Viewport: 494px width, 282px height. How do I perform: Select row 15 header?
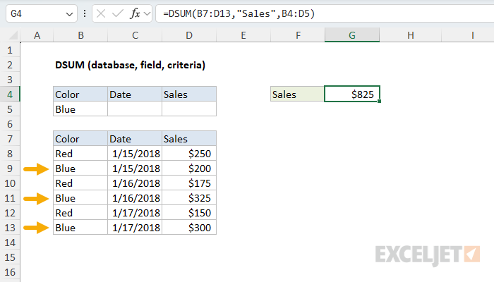(x=10, y=257)
